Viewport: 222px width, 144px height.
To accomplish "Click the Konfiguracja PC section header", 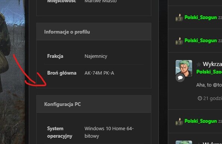I will pos(94,104).
